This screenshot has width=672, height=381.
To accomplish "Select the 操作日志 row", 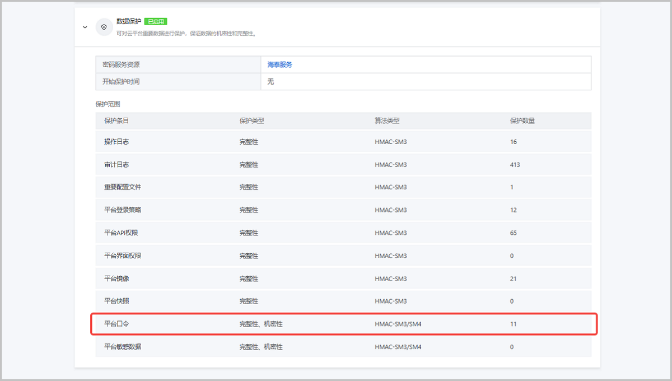I will pyautogui.click(x=116, y=142).
